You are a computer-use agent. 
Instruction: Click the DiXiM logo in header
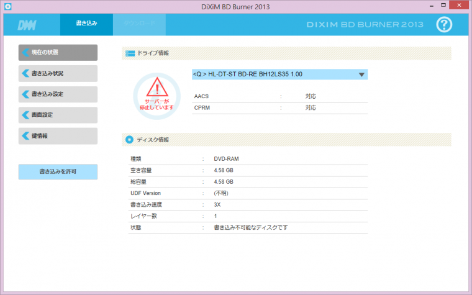point(27,25)
